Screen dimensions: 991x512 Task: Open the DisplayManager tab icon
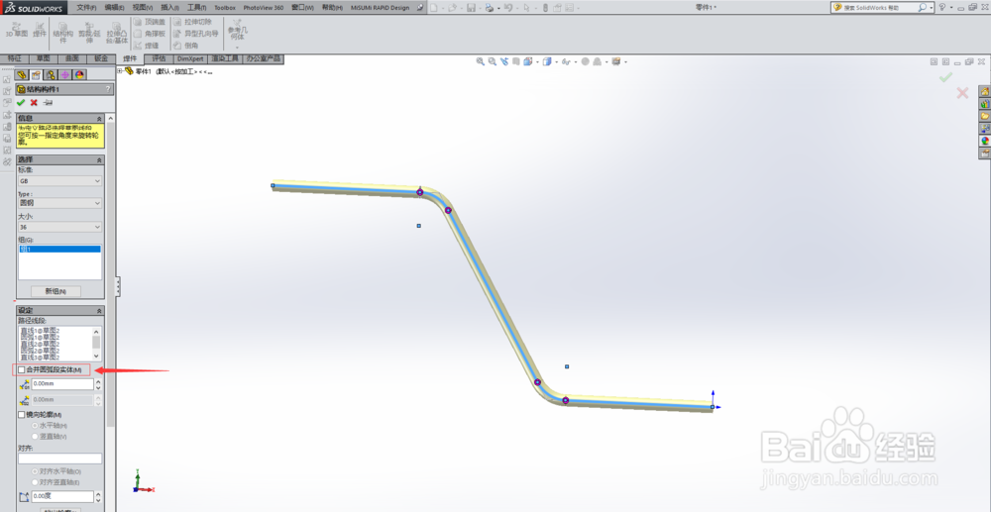79,74
